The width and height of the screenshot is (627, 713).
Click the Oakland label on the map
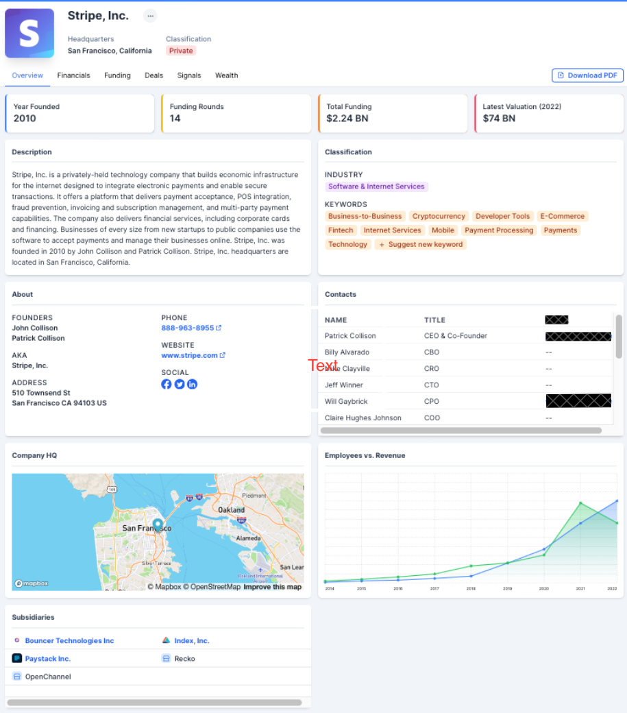231,510
